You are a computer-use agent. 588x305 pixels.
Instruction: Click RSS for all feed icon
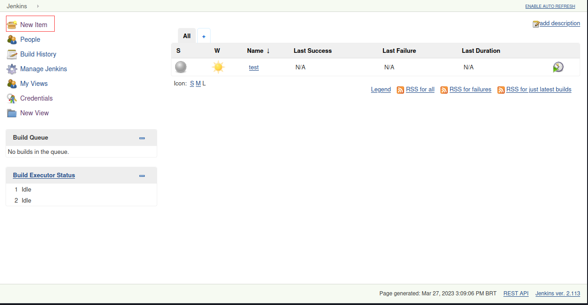(400, 90)
